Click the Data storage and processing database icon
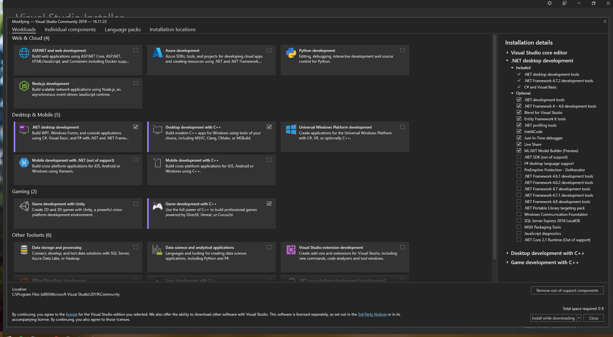The image size is (613, 337). click(24, 250)
